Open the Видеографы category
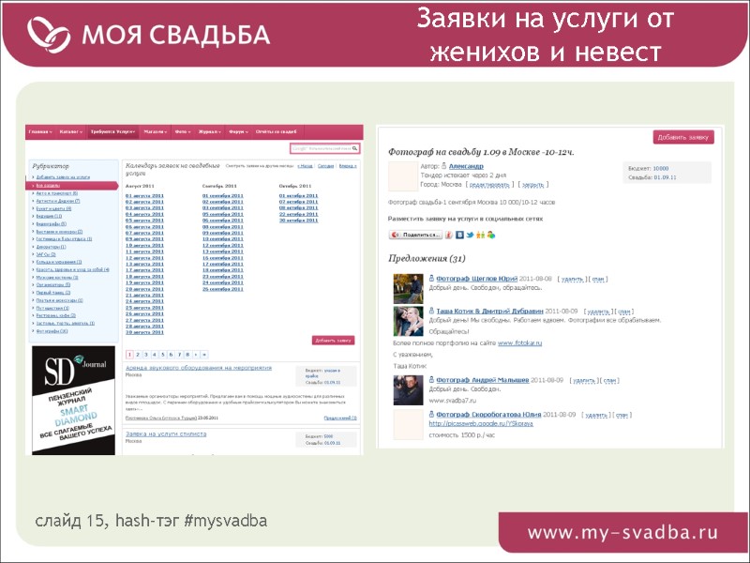 coord(52,224)
